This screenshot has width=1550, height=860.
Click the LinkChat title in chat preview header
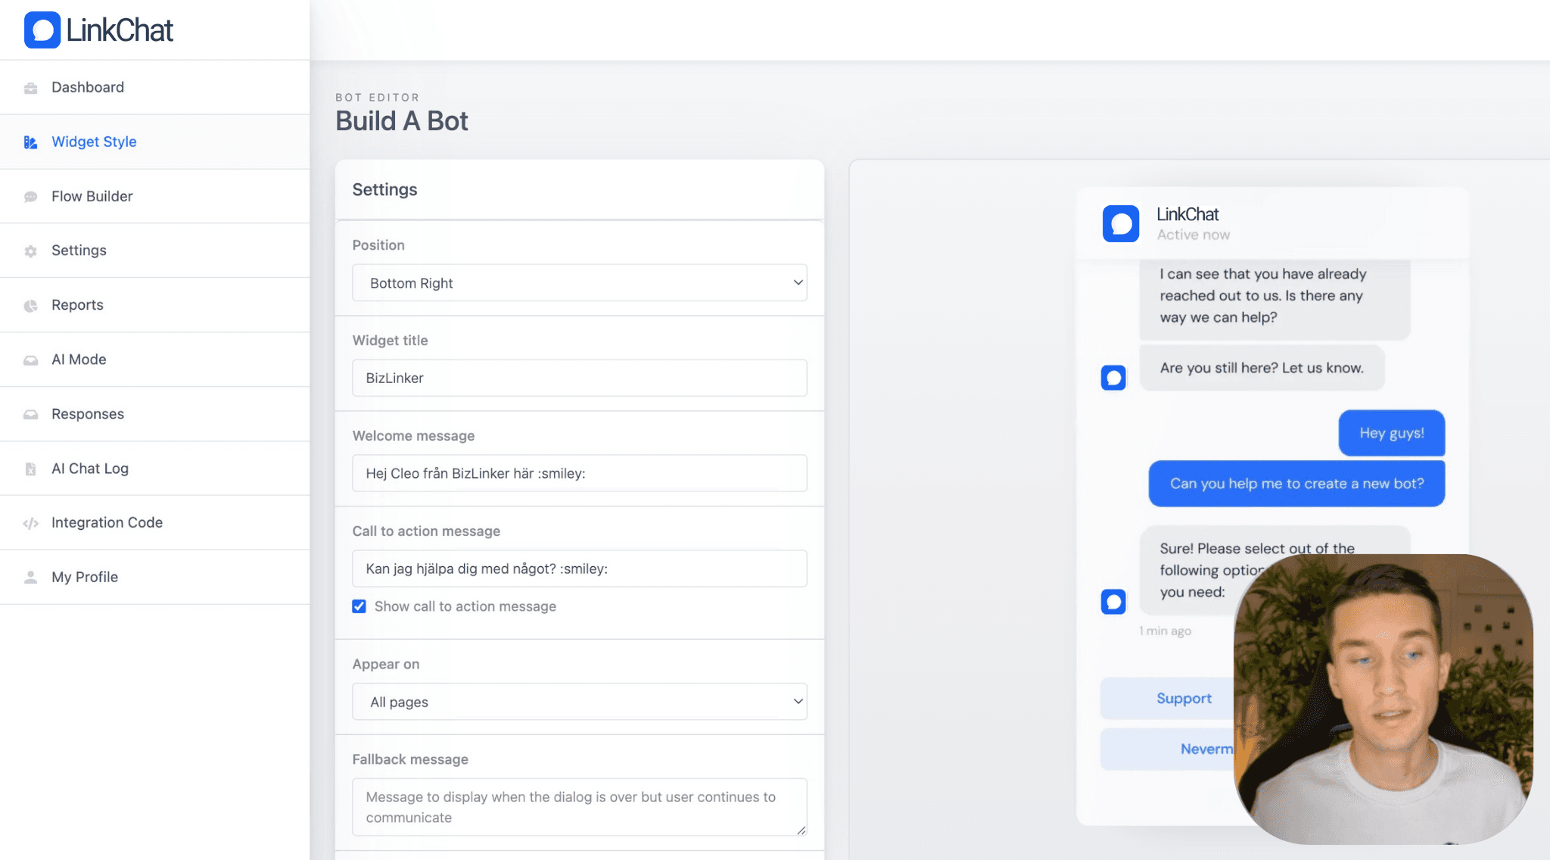tap(1188, 214)
